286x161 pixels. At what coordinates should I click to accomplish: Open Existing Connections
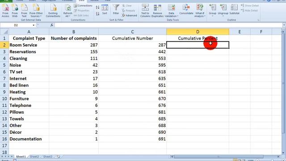click(53, 11)
